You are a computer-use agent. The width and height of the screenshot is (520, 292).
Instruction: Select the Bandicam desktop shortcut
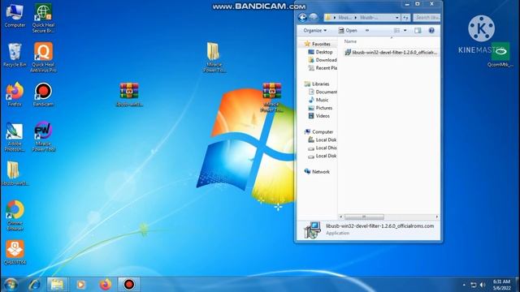coord(43,94)
